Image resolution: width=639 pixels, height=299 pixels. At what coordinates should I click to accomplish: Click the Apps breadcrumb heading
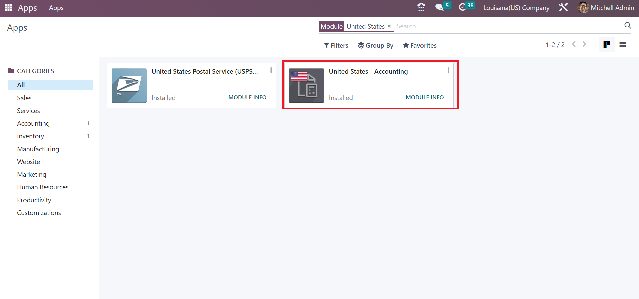click(x=17, y=28)
